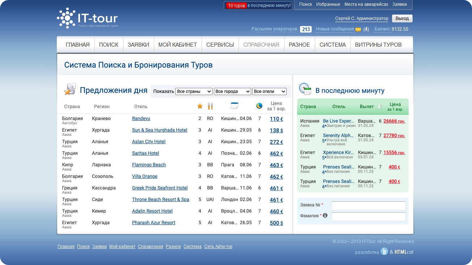Click the IT-tour logo
This screenshot has height=265, width=472.
point(87,18)
